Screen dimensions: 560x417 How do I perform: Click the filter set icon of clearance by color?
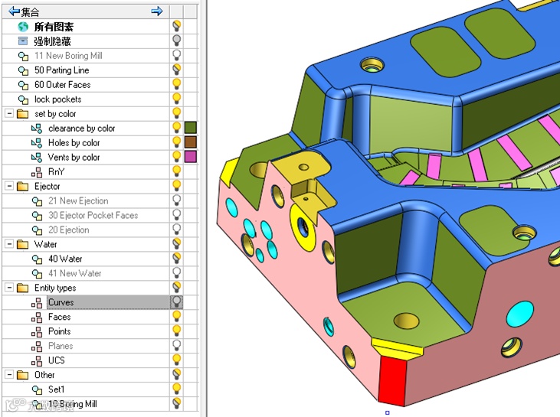[37, 129]
